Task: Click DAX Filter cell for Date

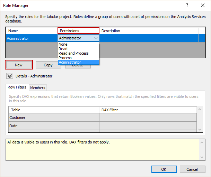Action: [144, 126]
